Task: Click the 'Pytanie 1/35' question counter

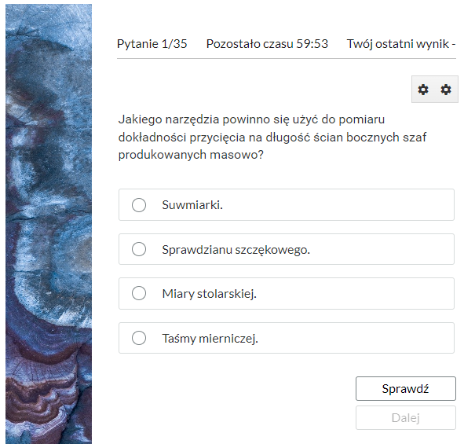Action: coord(152,44)
